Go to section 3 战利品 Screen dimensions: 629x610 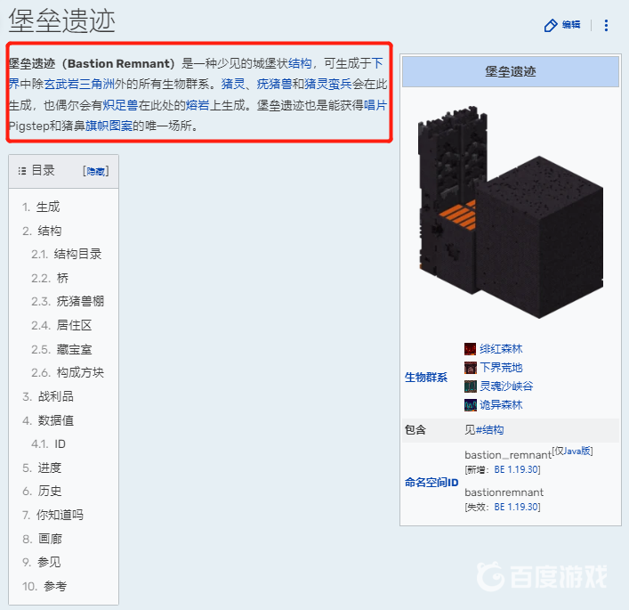pyautogui.click(x=56, y=396)
